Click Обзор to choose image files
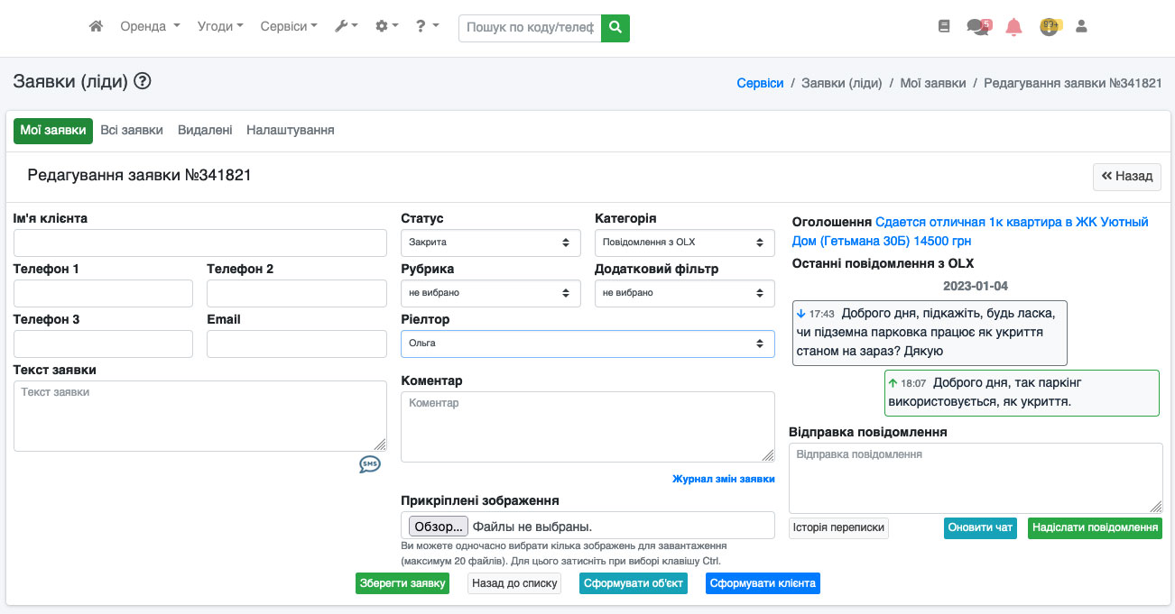Viewport: 1175px width, 614px height. coord(439,527)
